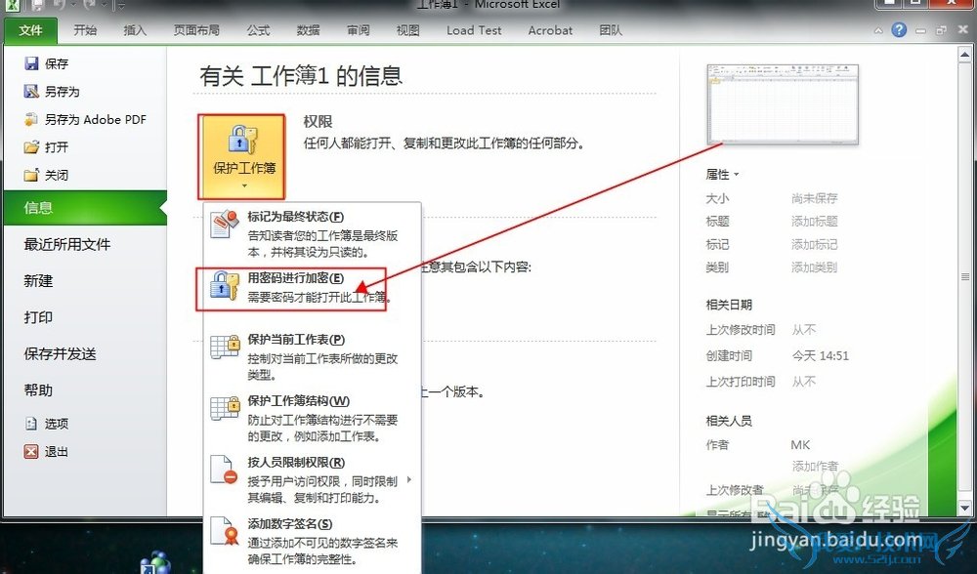Image resolution: width=977 pixels, height=574 pixels.
Task: Switch to the 团队 ribbon tab
Action: (611, 30)
